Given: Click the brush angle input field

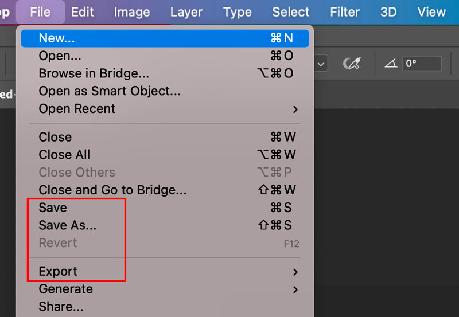Looking at the screenshot, I should [422, 64].
